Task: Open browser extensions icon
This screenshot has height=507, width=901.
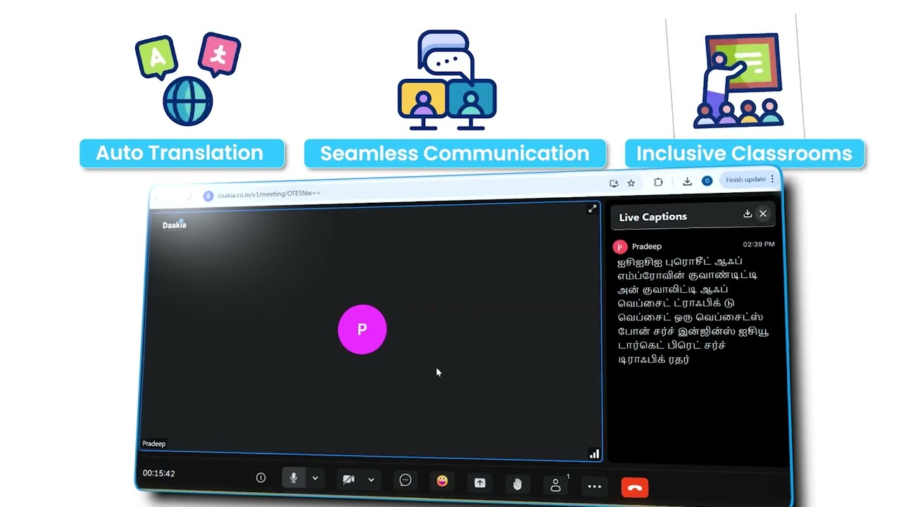Action: (x=658, y=182)
